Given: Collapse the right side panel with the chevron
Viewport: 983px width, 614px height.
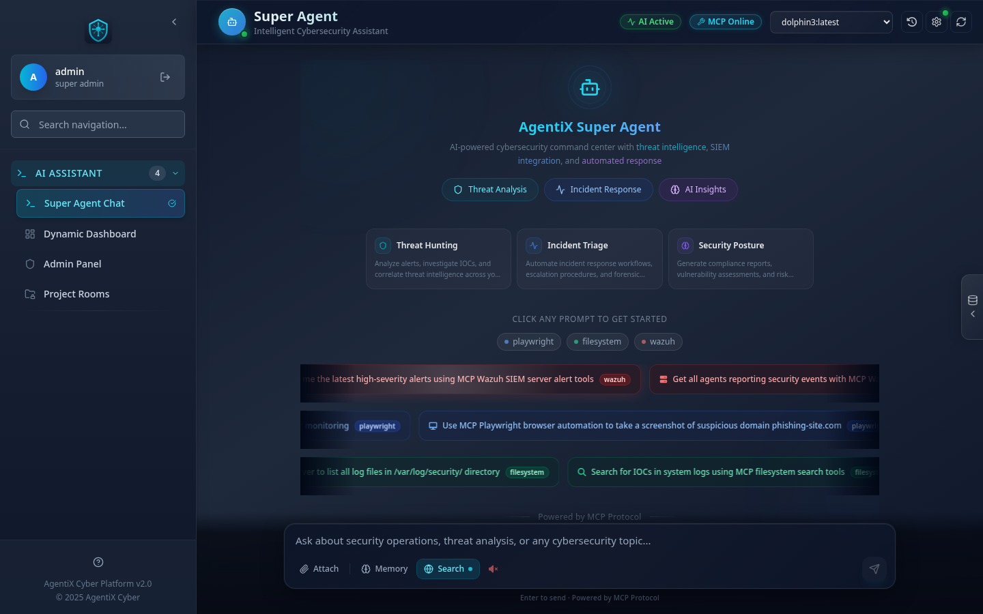Looking at the screenshot, I should click(x=973, y=315).
